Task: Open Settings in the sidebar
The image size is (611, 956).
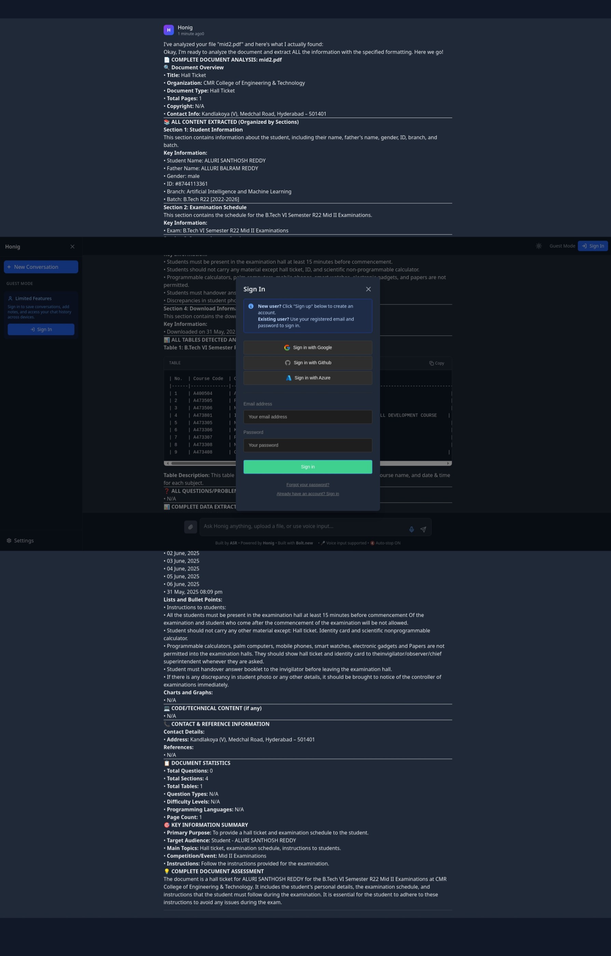Action: (20, 540)
